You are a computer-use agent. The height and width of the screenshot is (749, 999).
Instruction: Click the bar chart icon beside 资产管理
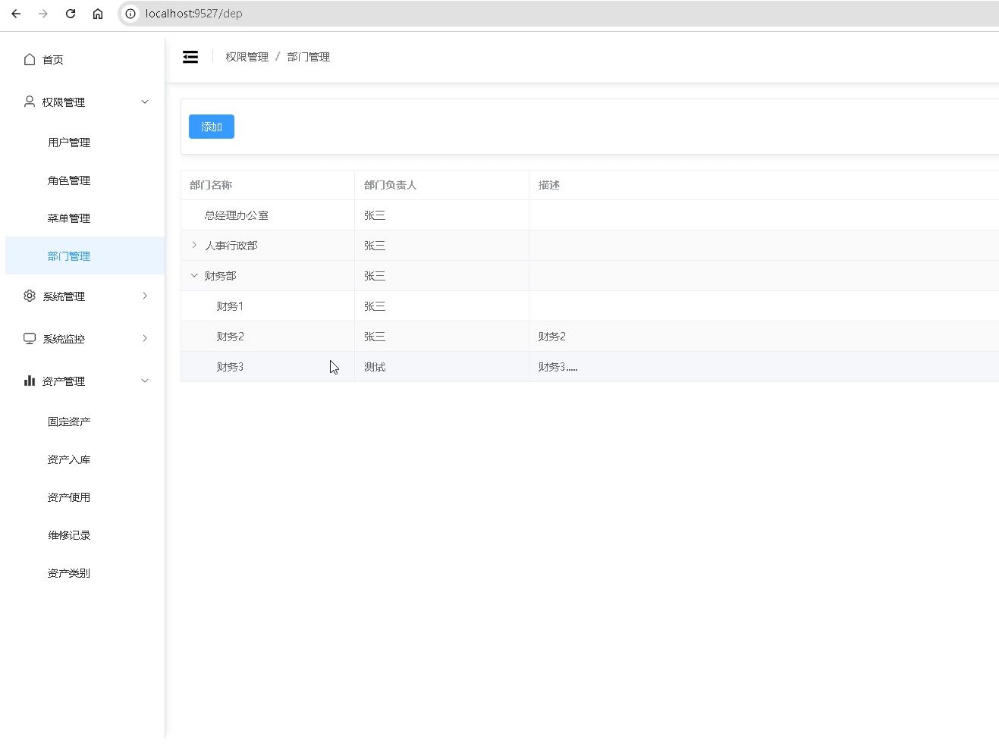pos(30,381)
